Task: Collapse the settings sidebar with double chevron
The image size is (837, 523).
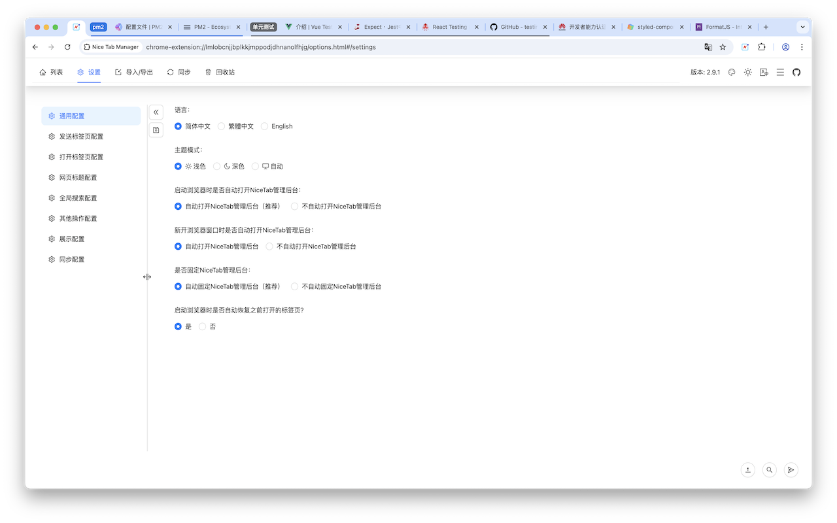Action: pos(156,112)
